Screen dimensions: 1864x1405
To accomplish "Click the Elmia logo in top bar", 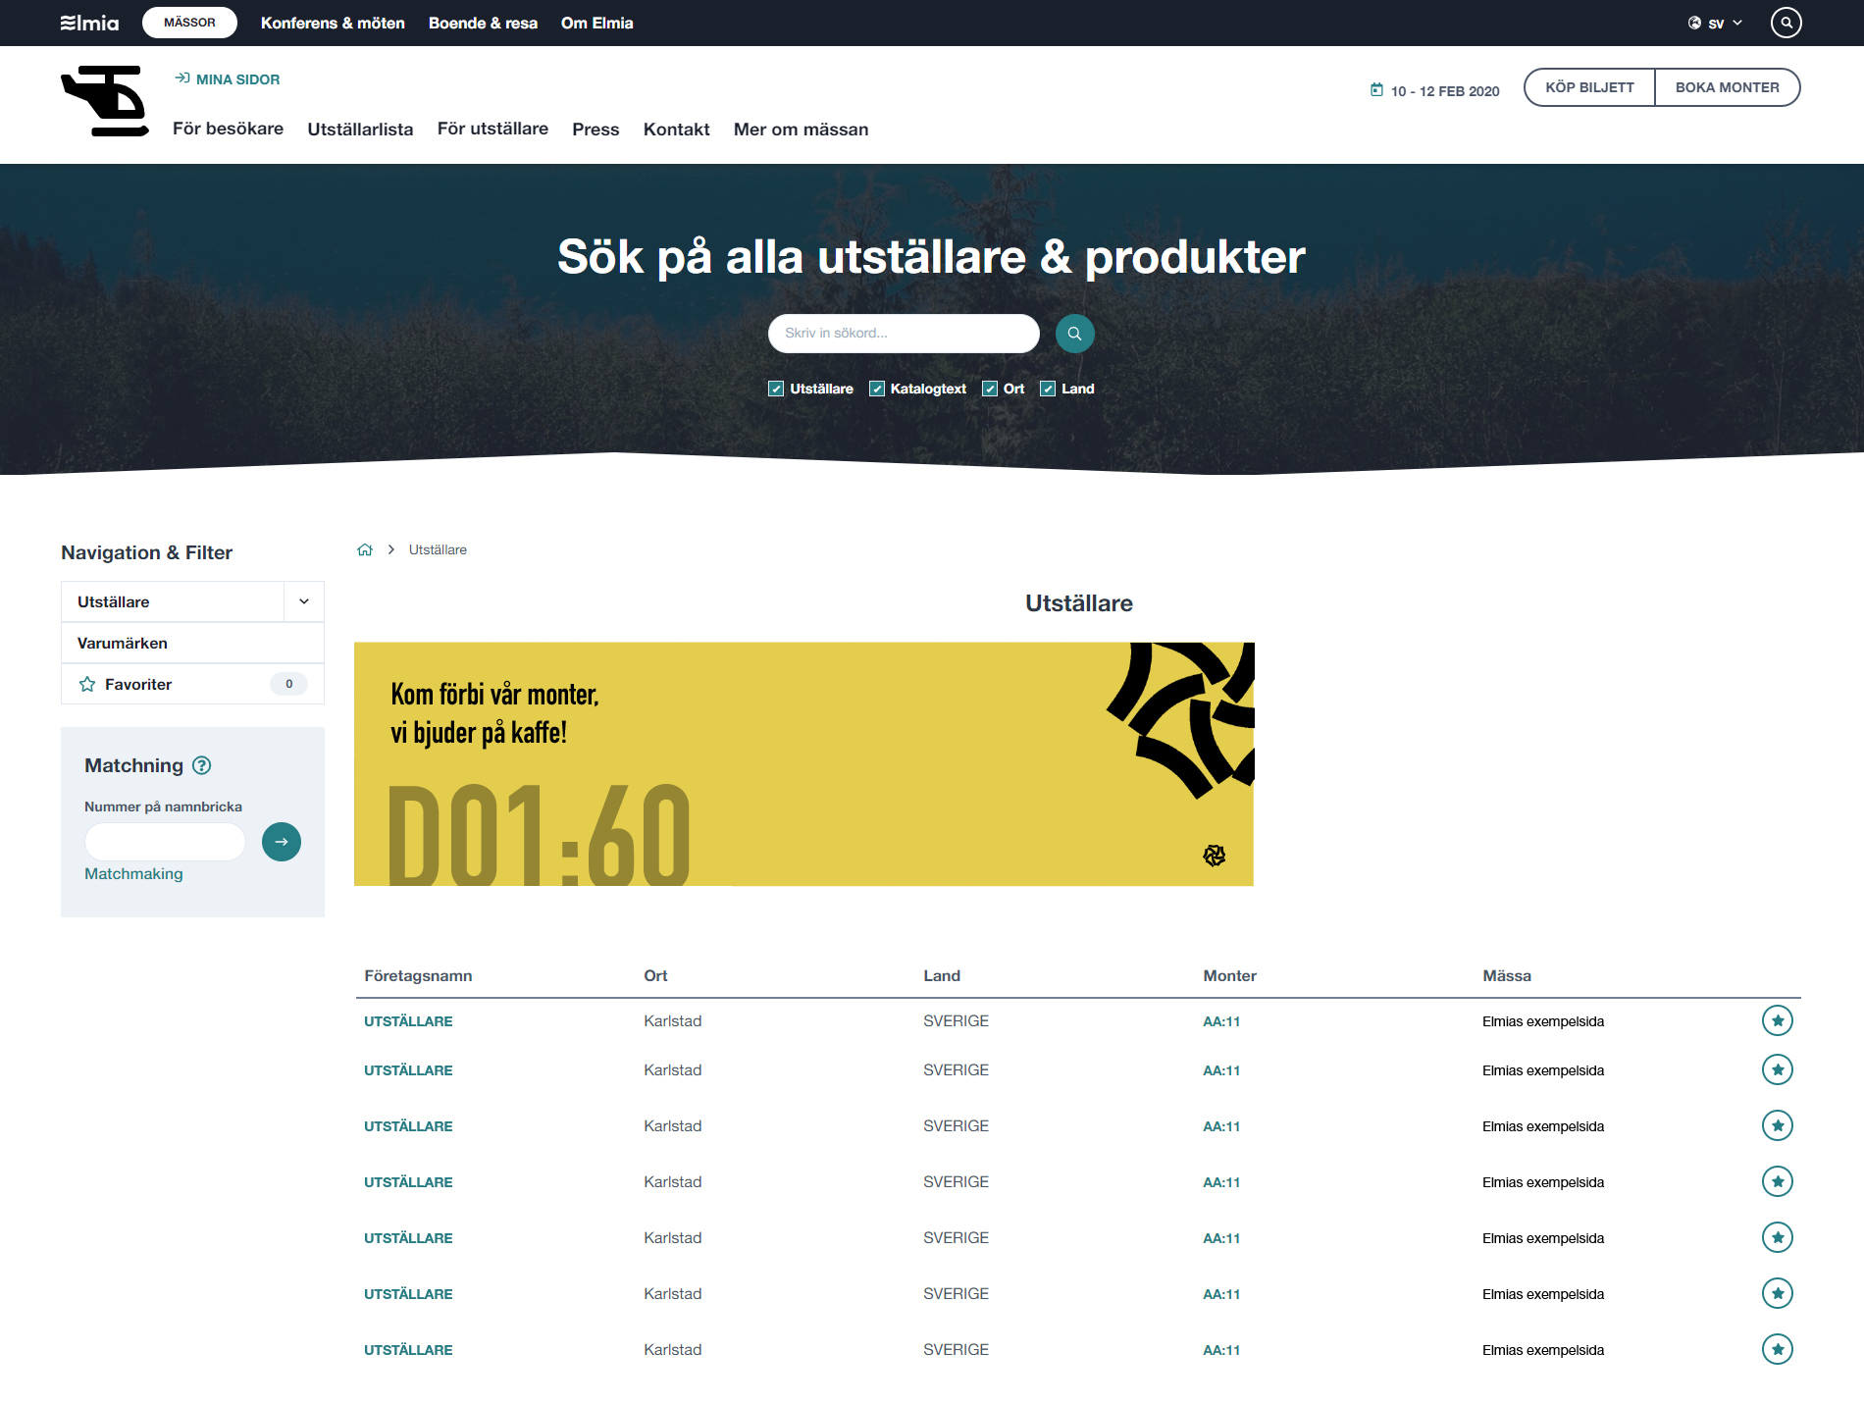I will tap(89, 23).
